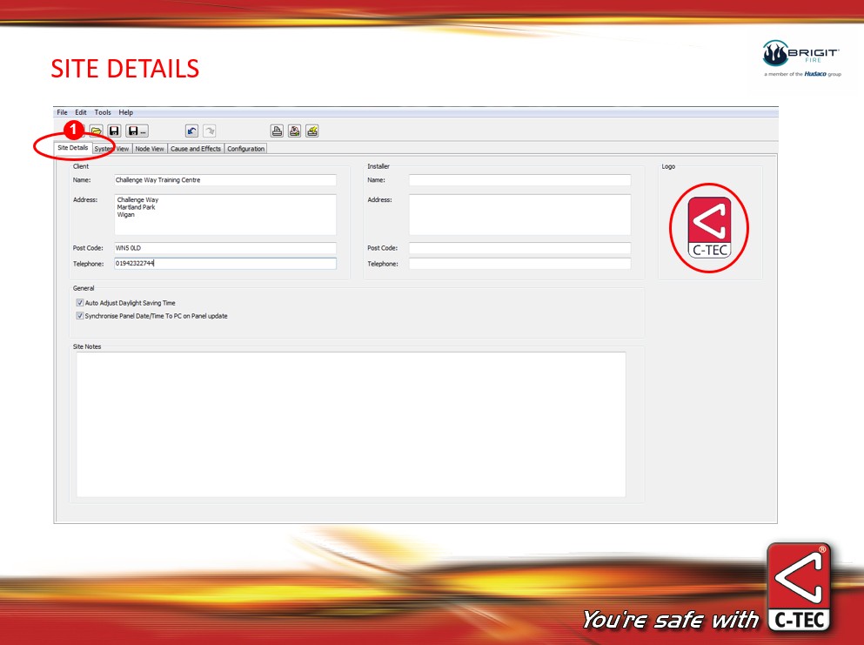Open the Help menu

(126, 112)
